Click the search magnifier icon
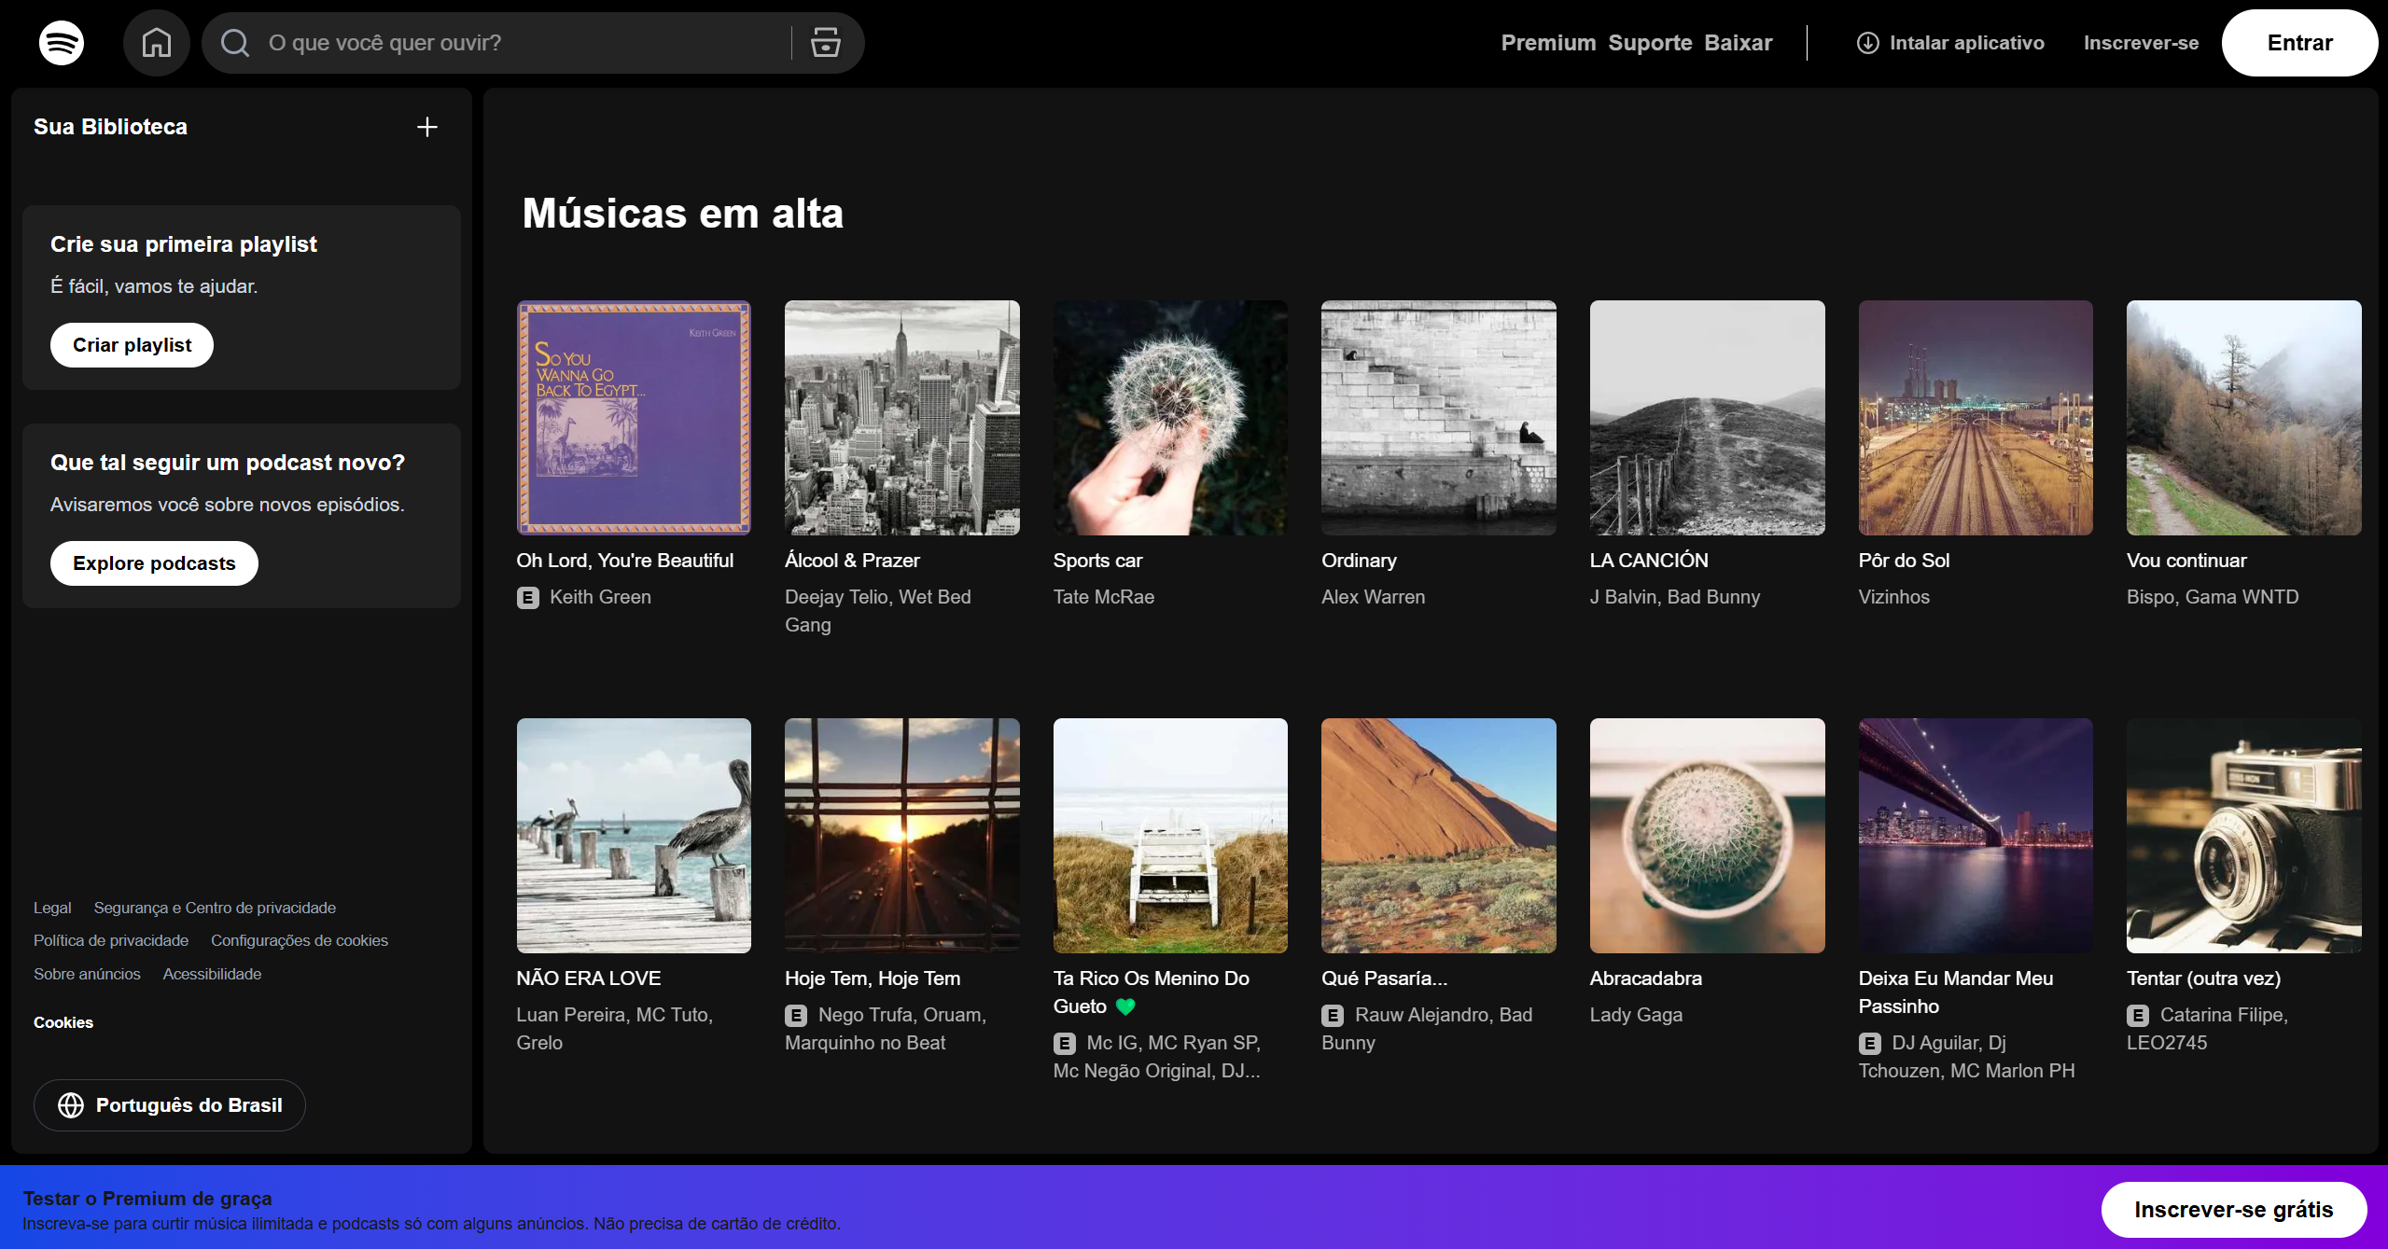Image resolution: width=2388 pixels, height=1249 pixels. point(235,43)
